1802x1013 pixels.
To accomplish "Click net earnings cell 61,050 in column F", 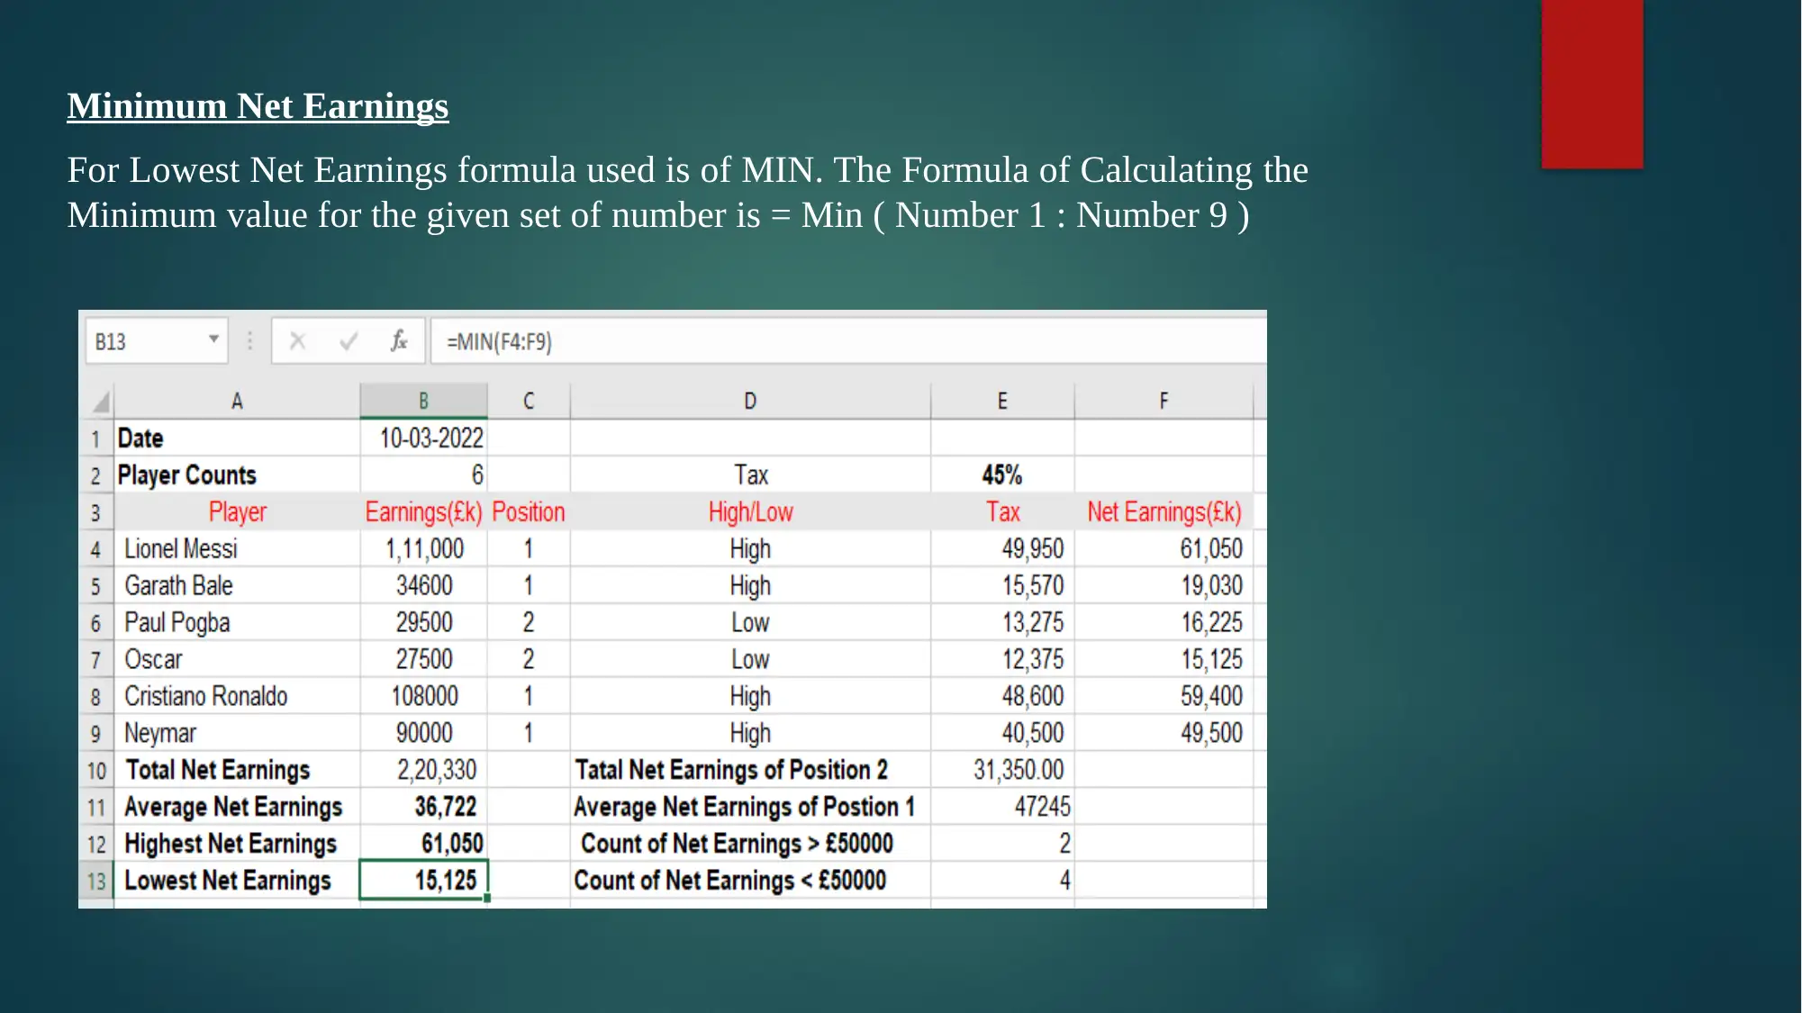I will pos(1164,549).
